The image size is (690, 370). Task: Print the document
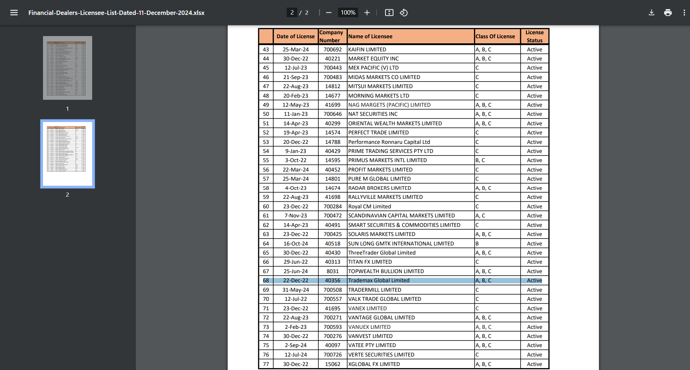coord(668,13)
